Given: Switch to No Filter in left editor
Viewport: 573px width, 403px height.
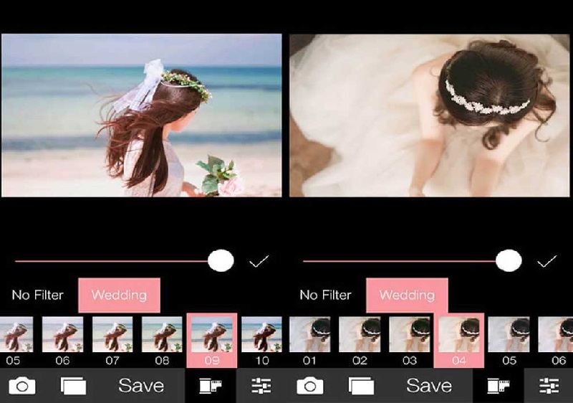Looking at the screenshot, I should click(38, 295).
